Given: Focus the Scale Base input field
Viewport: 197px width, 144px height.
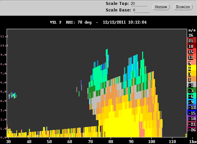Looking at the screenshot, I should pyautogui.click(x=141, y=10).
